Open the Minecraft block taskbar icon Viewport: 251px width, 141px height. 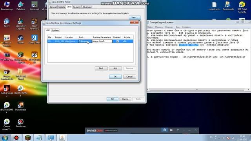28,137
